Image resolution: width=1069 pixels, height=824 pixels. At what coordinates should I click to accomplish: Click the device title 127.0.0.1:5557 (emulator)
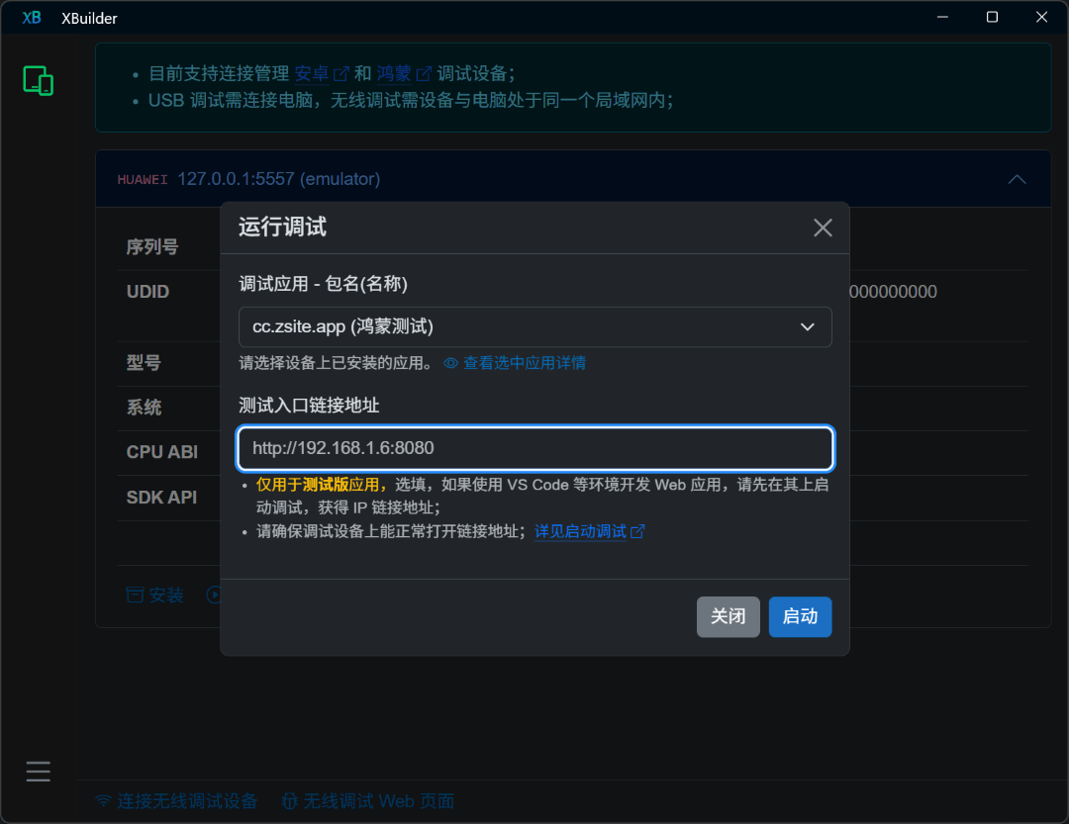click(x=279, y=179)
